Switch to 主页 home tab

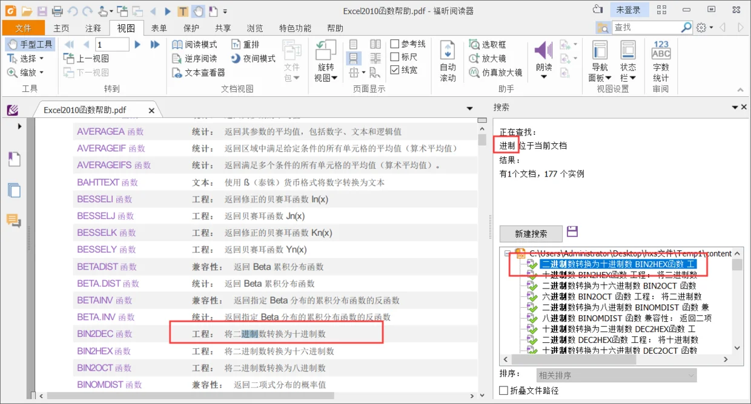61,28
